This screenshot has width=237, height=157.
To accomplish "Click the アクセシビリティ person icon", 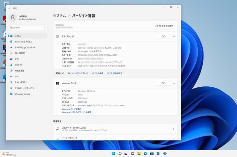I will tap(11, 82).
